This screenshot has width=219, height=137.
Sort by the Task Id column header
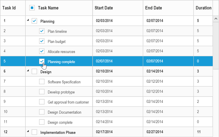pyautogui.click(x=9, y=8)
